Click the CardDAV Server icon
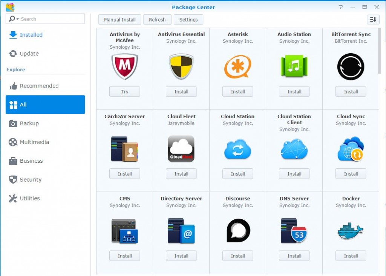386x276 pixels. coord(124,149)
